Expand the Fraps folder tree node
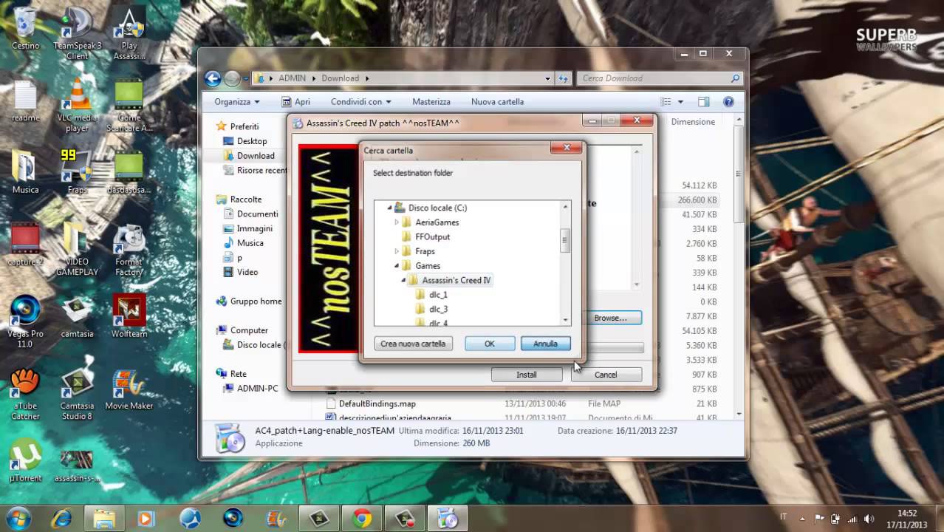The image size is (944, 532). click(x=397, y=251)
